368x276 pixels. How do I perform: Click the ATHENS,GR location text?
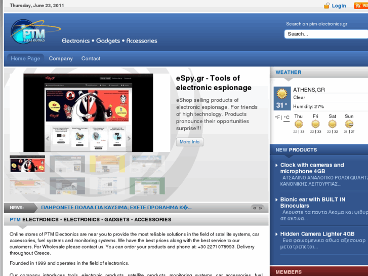pos(309,90)
